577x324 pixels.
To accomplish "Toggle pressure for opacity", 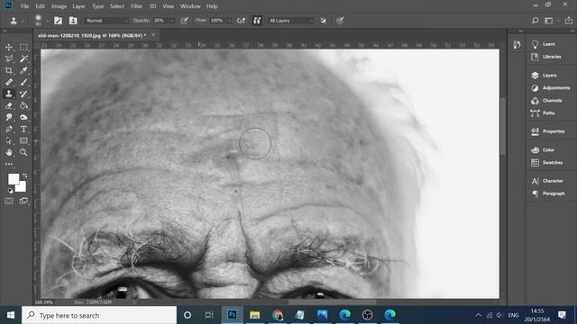I will [x=184, y=21].
